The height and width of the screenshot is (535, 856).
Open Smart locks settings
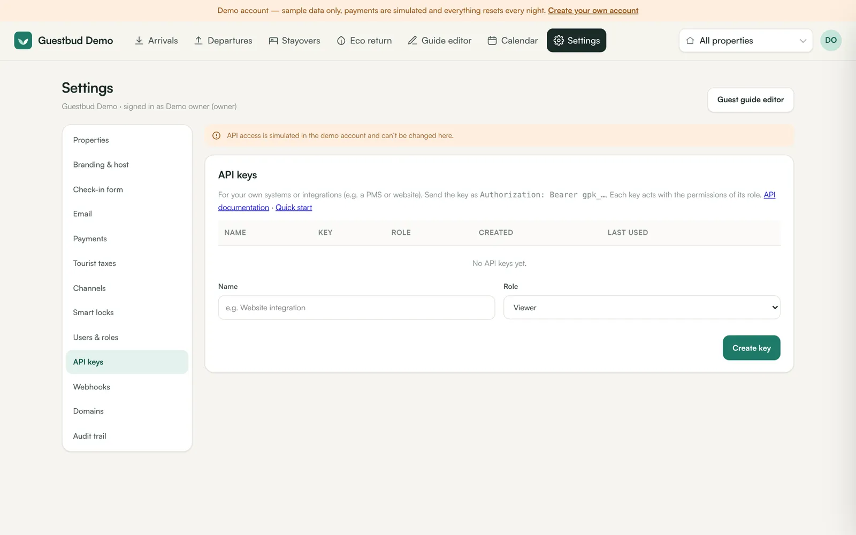point(127,312)
